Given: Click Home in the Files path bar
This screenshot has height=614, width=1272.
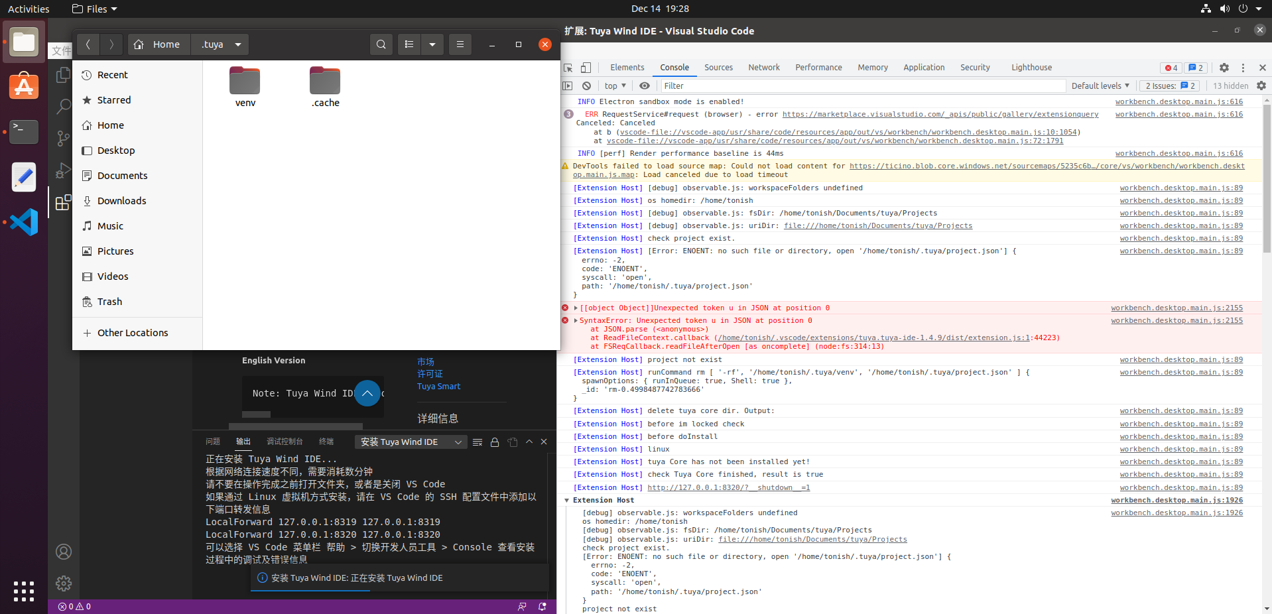Looking at the screenshot, I should pyautogui.click(x=159, y=44).
